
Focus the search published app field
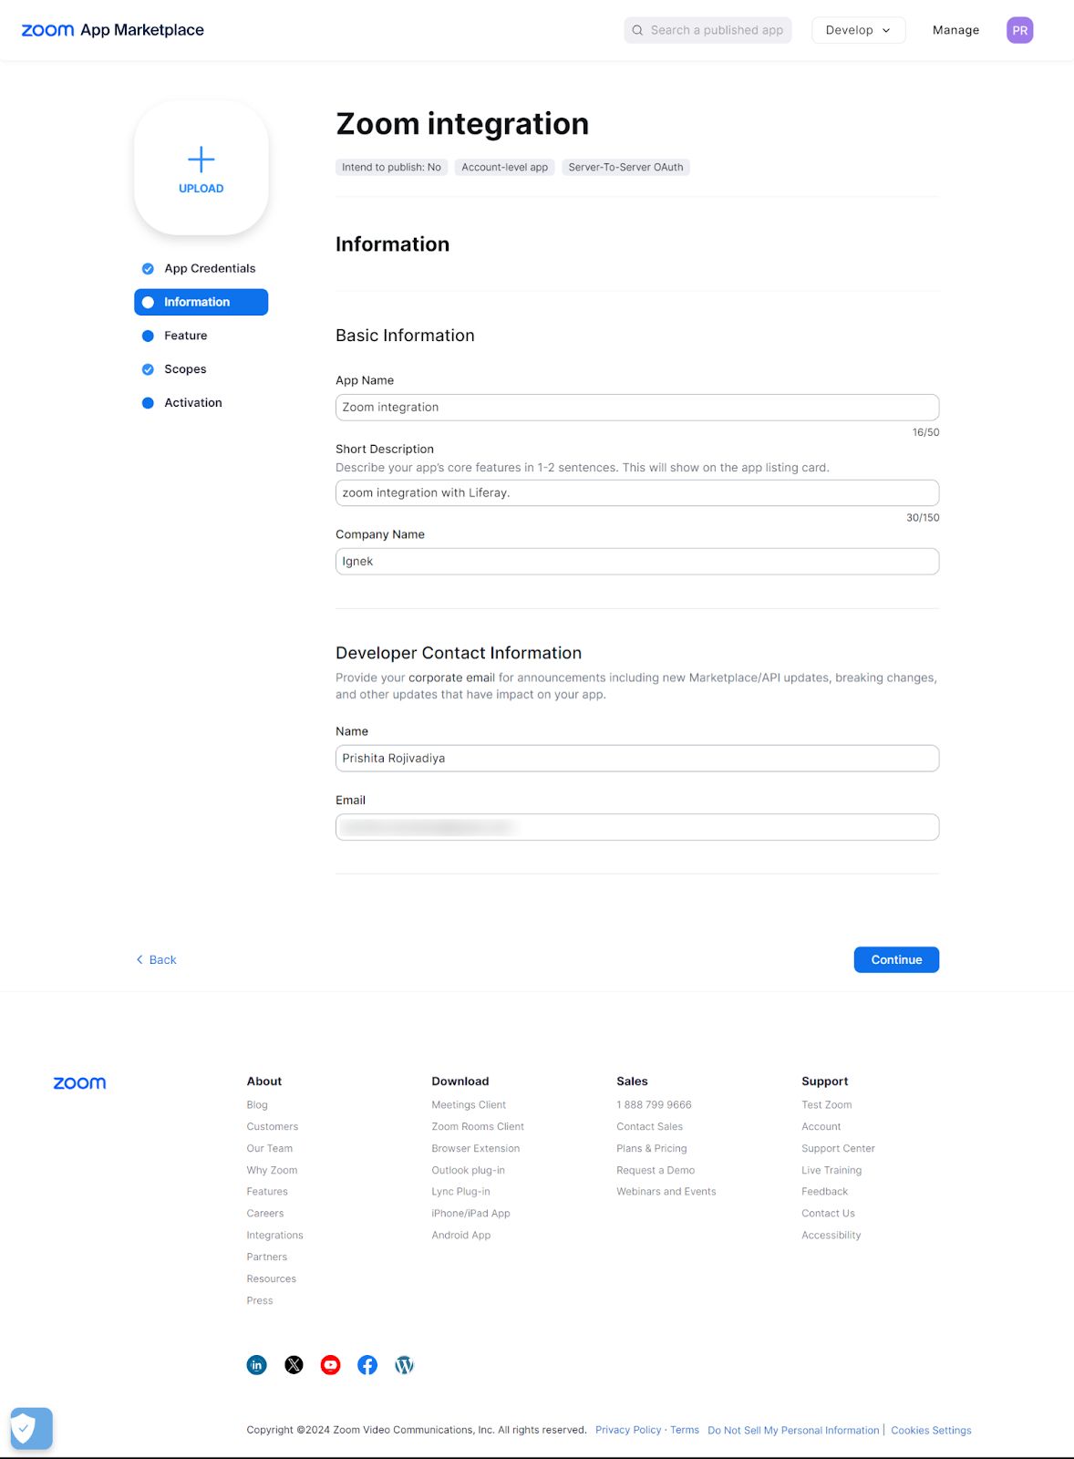[x=707, y=30]
